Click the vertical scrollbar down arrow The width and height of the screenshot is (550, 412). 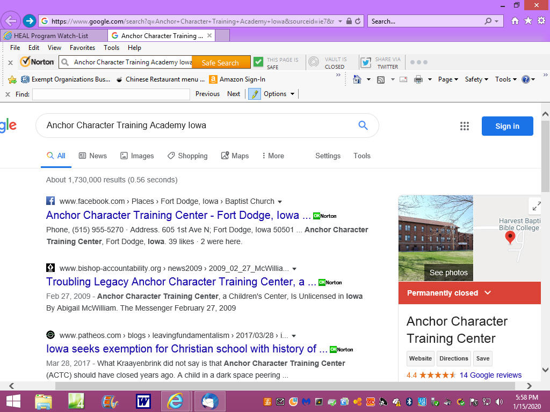pyautogui.click(x=545, y=370)
